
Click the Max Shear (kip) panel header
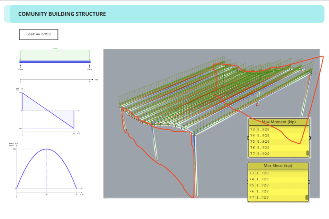point(278,166)
